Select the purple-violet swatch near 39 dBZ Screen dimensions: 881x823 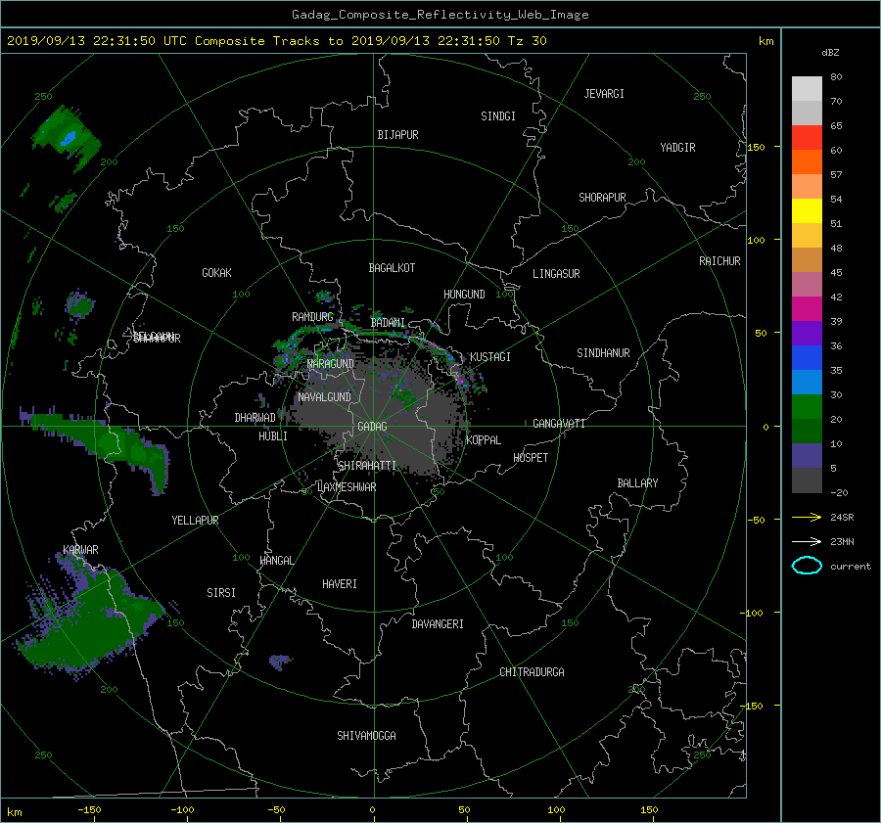pyautogui.click(x=807, y=333)
